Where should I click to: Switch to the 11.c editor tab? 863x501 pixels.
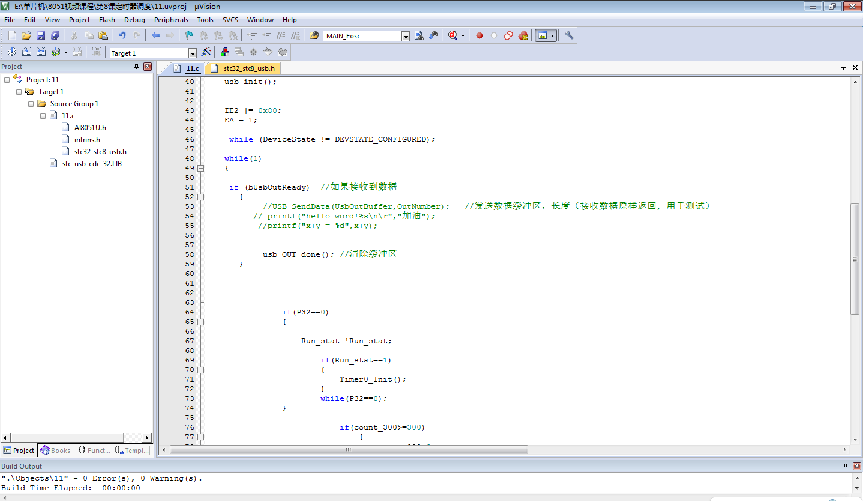pos(187,68)
